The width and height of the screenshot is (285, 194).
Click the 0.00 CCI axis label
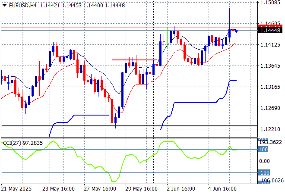point(263,161)
